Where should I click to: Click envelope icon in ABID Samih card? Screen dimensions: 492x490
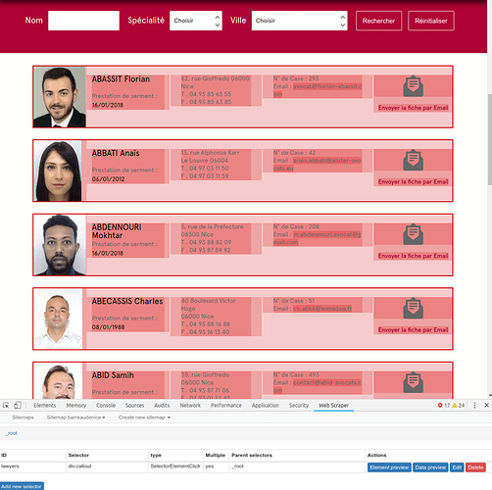[413, 382]
